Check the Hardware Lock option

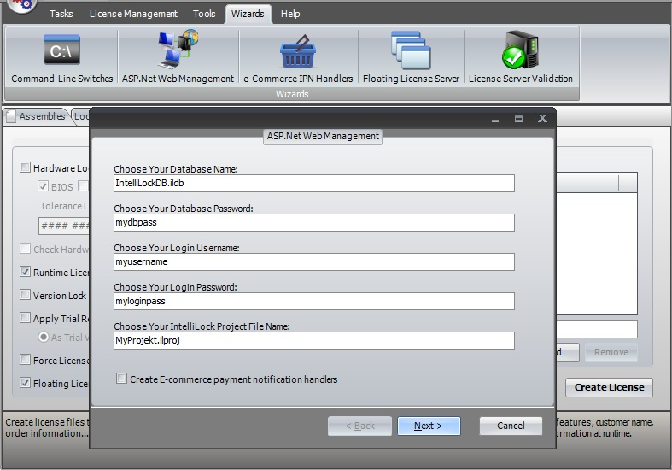coord(25,168)
